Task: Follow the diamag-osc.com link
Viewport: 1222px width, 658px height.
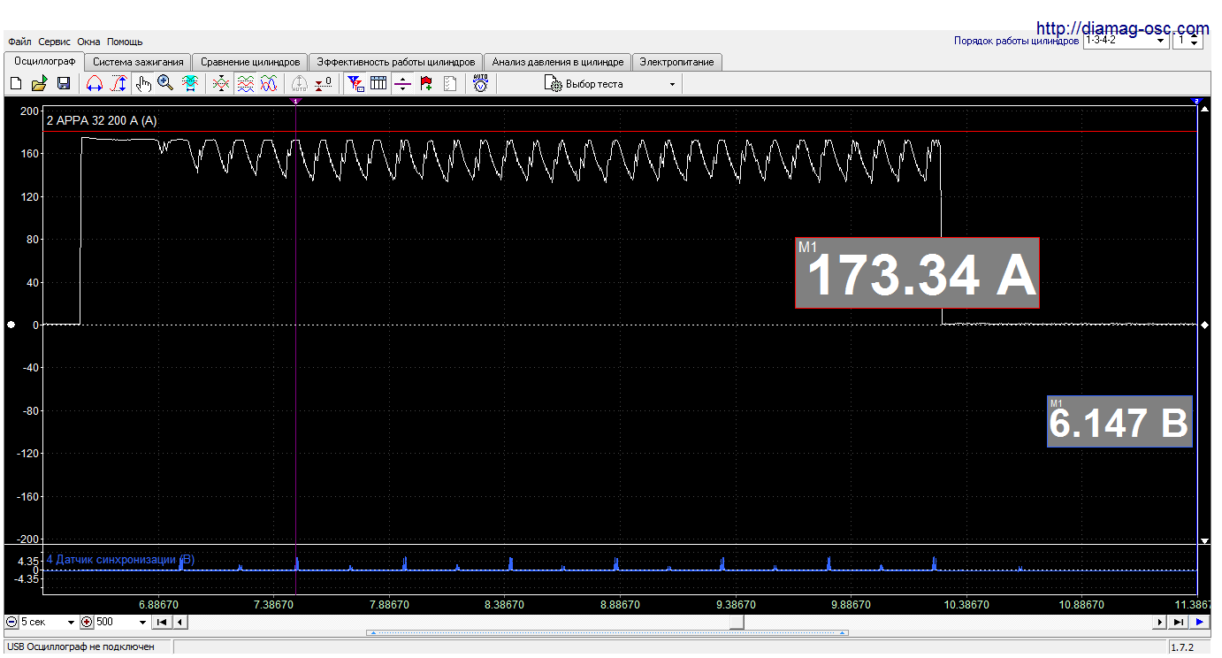Action: click(1121, 28)
